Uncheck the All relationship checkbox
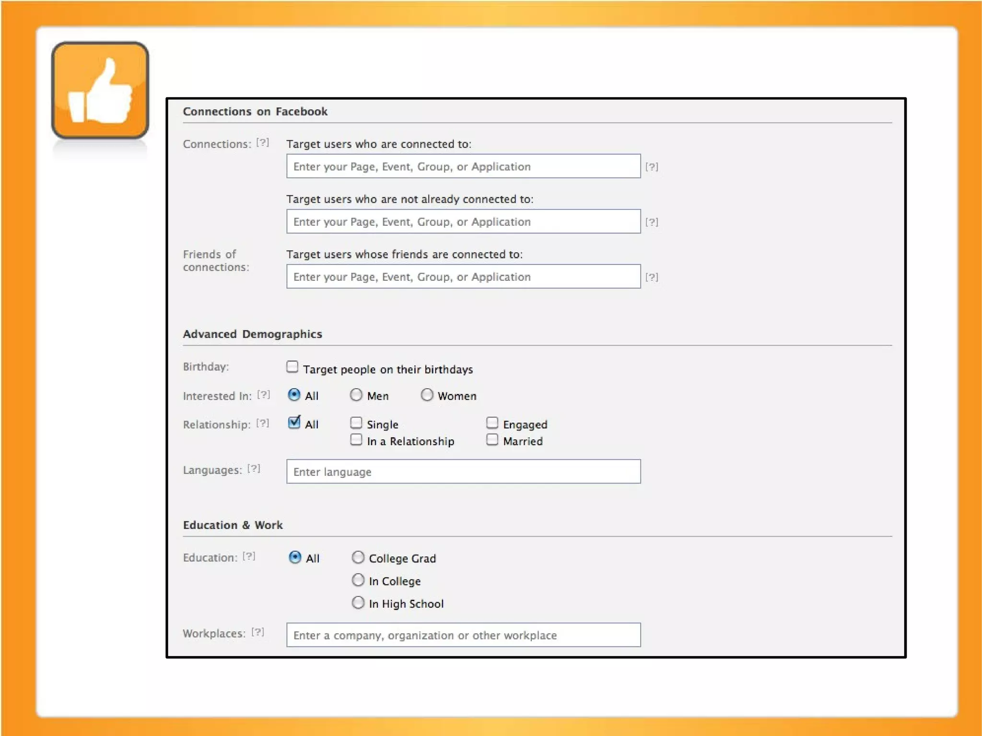The image size is (982, 736). click(294, 423)
